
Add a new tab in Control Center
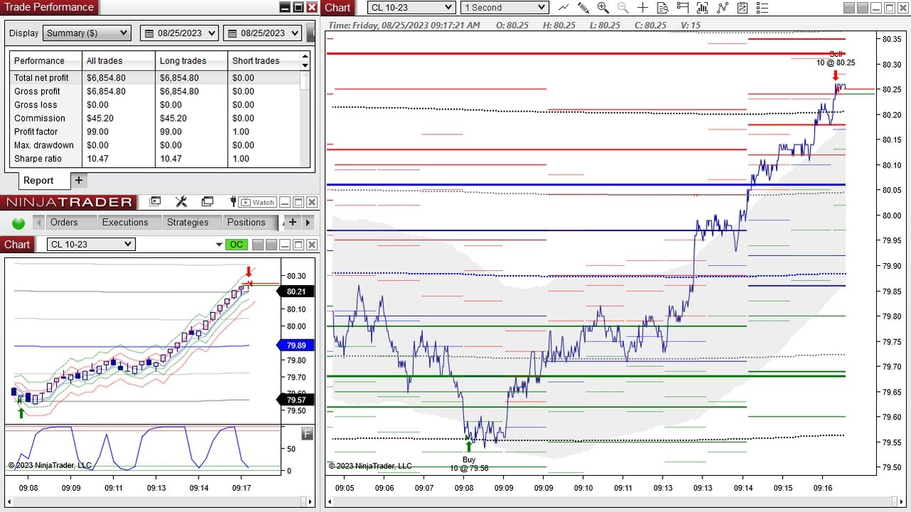tap(293, 223)
